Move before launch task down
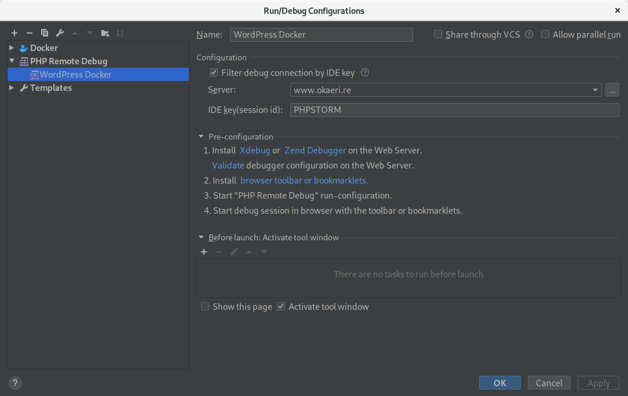This screenshot has height=396, width=628. click(x=264, y=252)
